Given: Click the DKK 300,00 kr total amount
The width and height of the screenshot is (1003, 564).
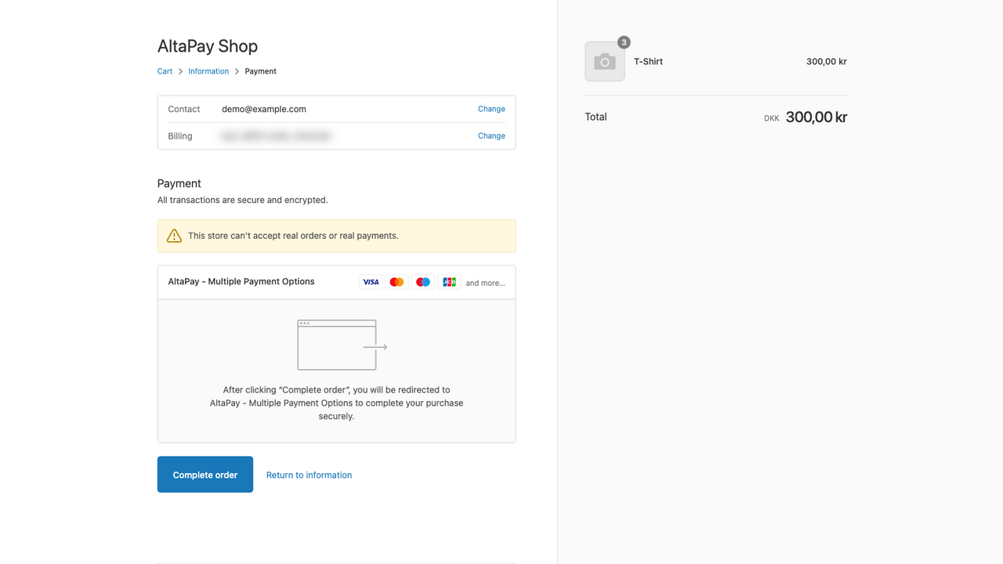Looking at the screenshot, I should [806, 117].
